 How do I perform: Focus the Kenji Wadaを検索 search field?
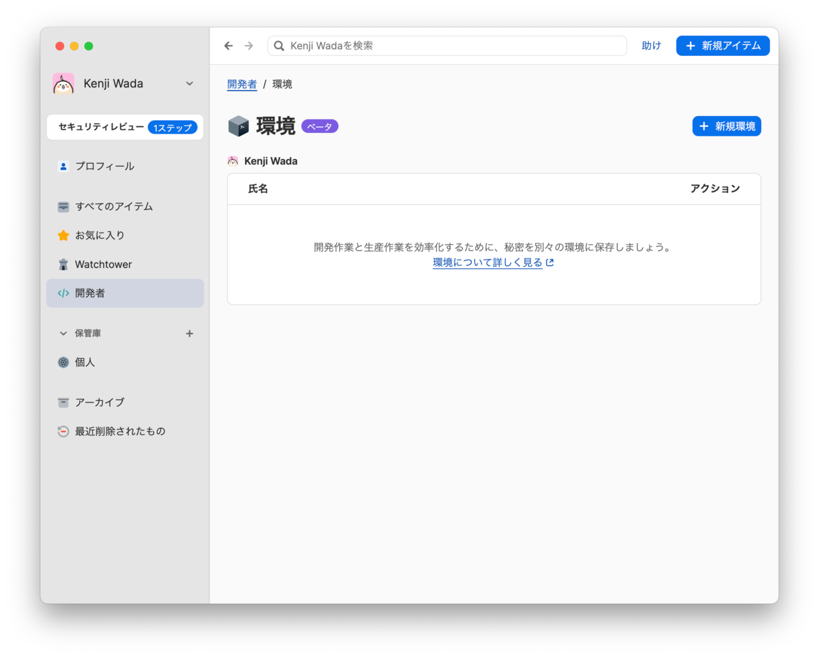(x=447, y=46)
